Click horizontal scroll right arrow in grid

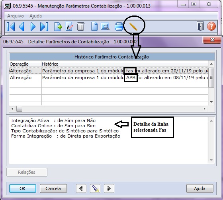[205, 109]
